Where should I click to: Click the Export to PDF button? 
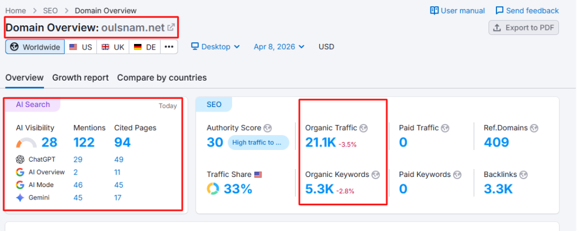523,28
